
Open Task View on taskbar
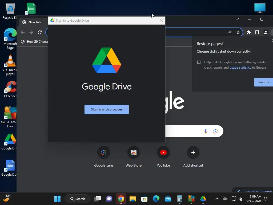click(98, 199)
